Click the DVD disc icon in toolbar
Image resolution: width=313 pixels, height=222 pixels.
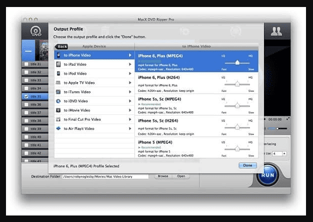click(35, 31)
